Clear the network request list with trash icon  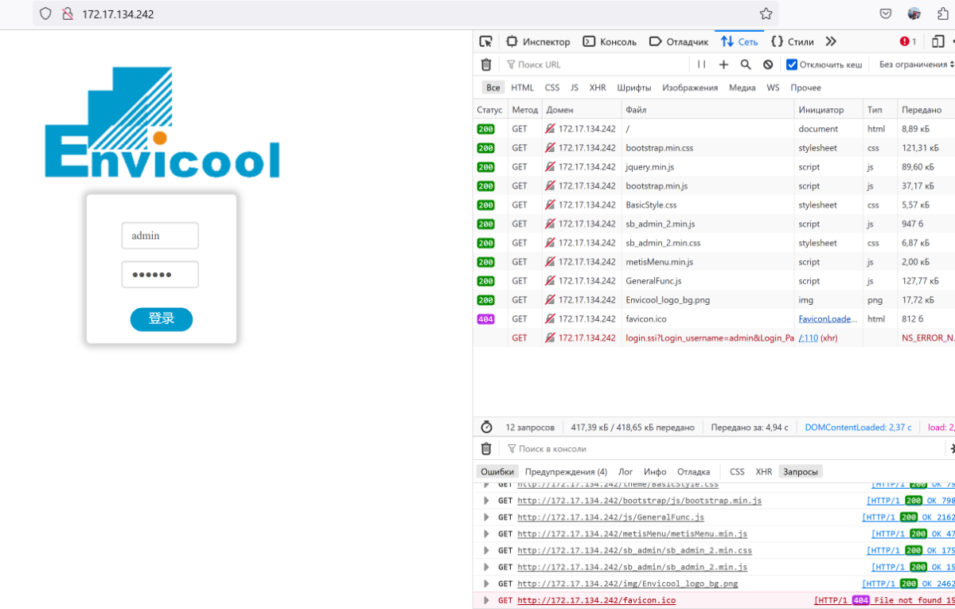pos(486,64)
